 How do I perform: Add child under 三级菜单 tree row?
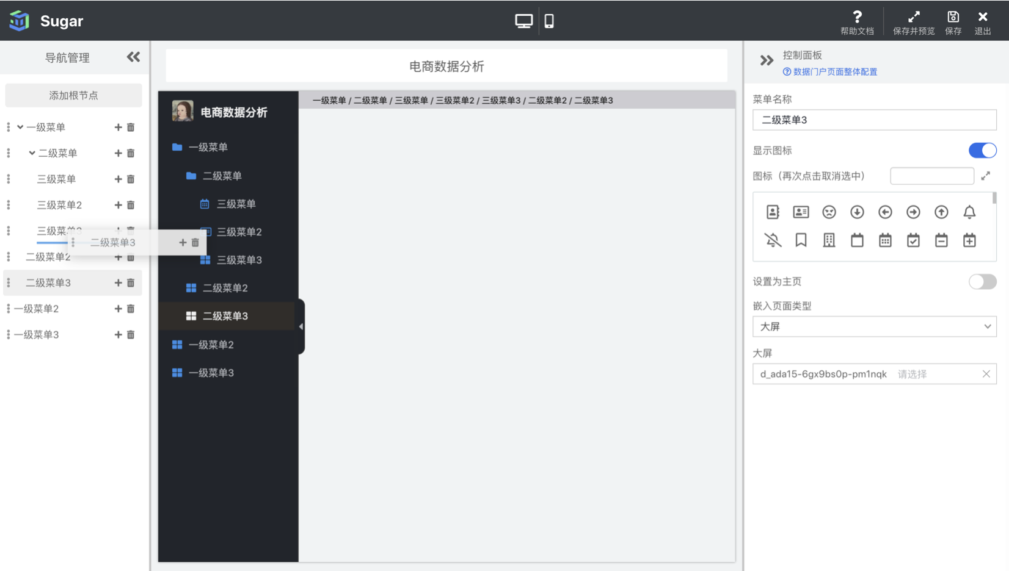(118, 179)
